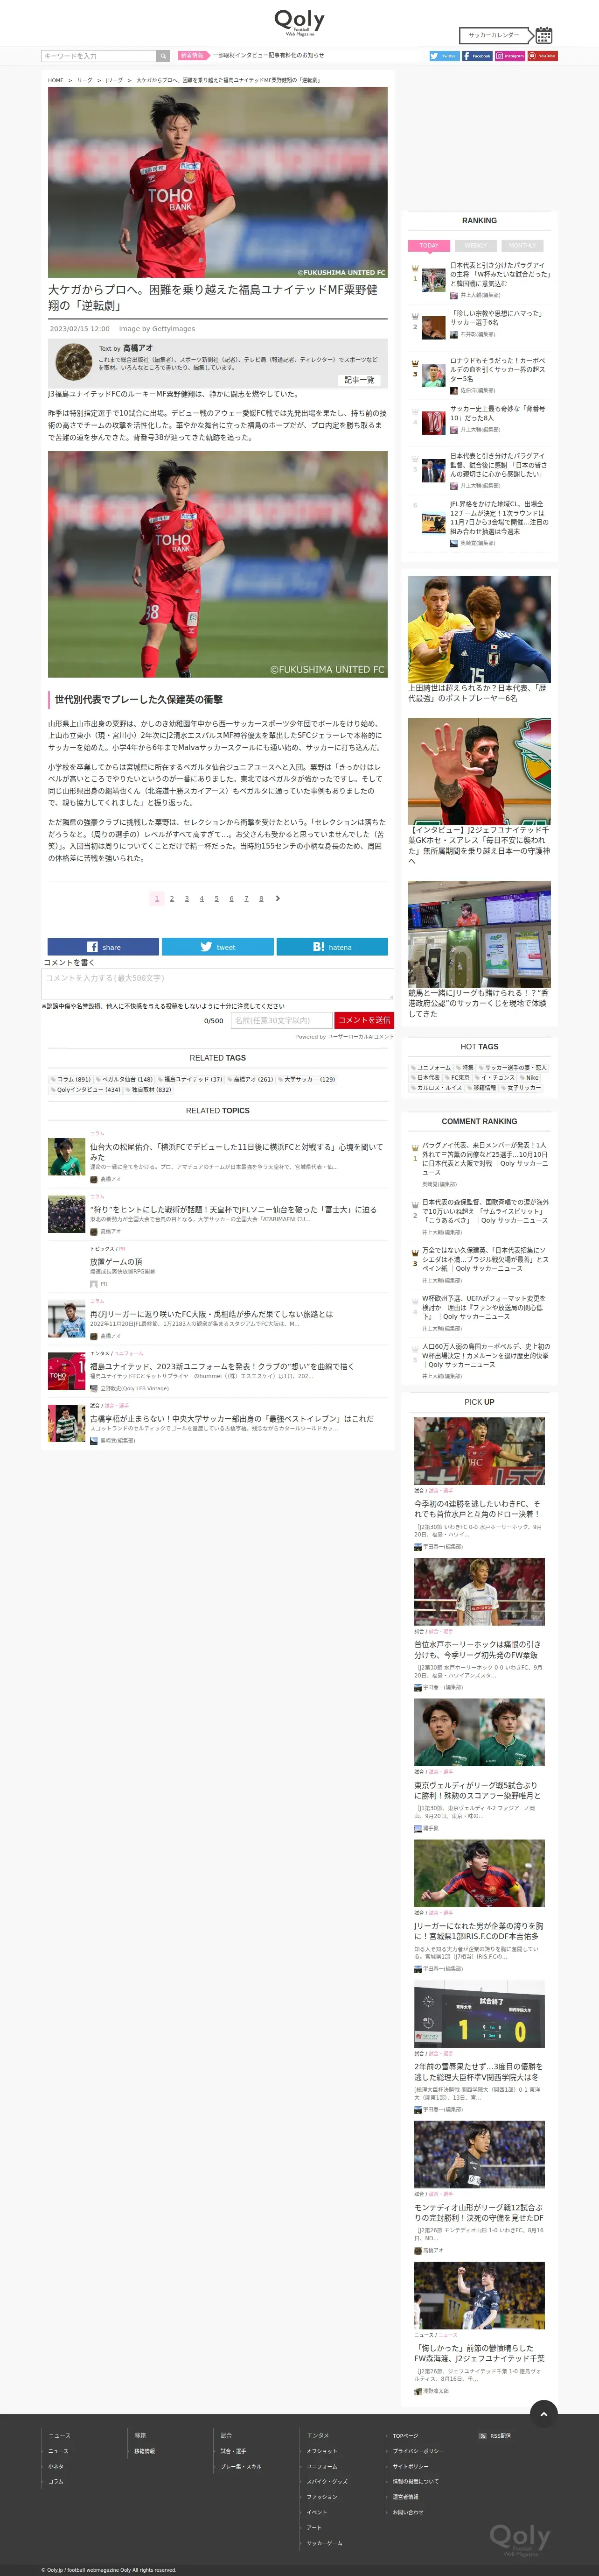Select the TODAY ranking tab
Screen dimensions: 599x2576
pyautogui.click(x=429, y=245)
